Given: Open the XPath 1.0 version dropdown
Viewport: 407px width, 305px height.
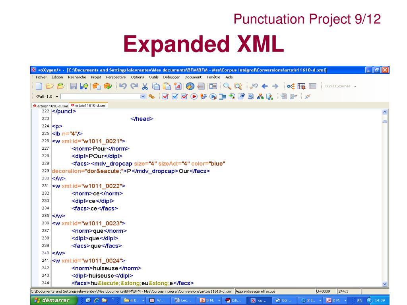Looking at the screenshot, I should click(57, 97).
